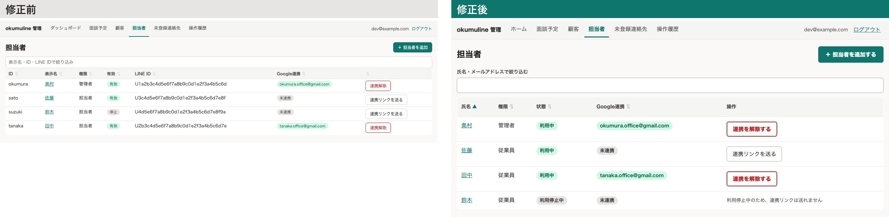
Task: Open 鈴木 name link in 修正後 table
Action: click(x=467, y=200)
